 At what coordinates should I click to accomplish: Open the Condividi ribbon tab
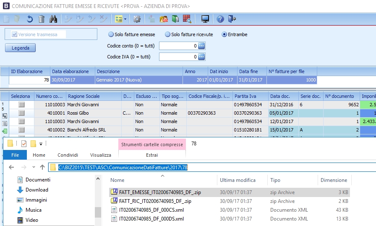pos(68,155)
